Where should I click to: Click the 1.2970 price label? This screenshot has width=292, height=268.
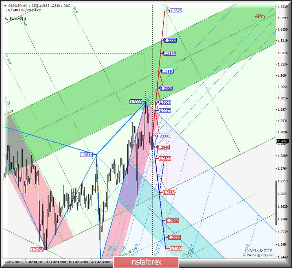(165, 111)
